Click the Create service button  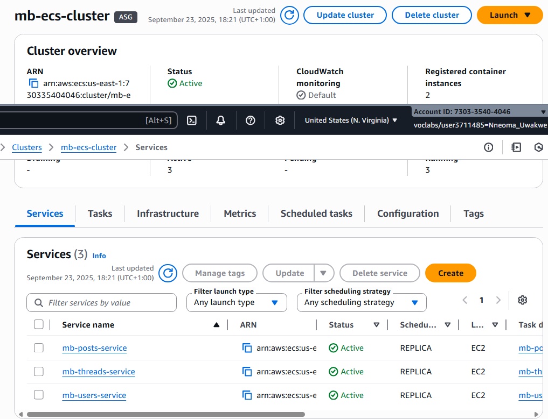pos(450,273)
